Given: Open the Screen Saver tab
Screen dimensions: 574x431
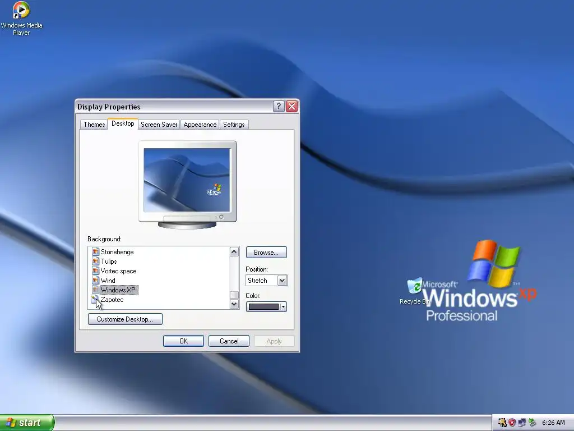Looking at the screenshot, I should (x=159, y=125).
